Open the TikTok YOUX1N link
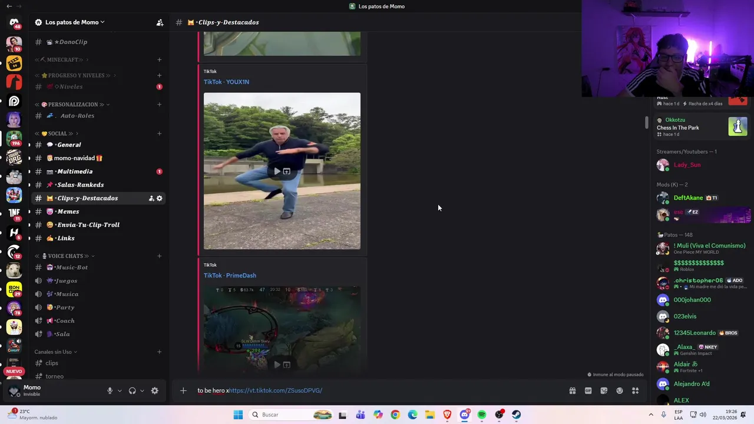Viewport: 754px width, 424px height. [x=226, y=82]
